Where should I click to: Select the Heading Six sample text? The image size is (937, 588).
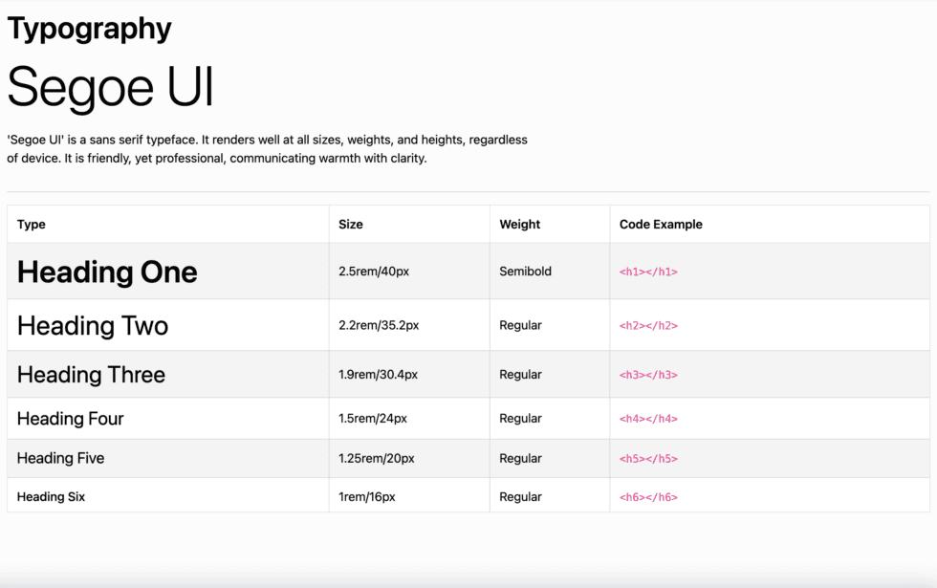[x=51, y=496]
